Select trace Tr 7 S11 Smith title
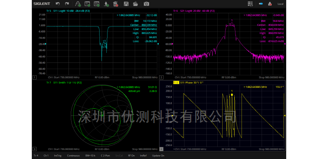 pyautogui.click(x=64, y=83)
